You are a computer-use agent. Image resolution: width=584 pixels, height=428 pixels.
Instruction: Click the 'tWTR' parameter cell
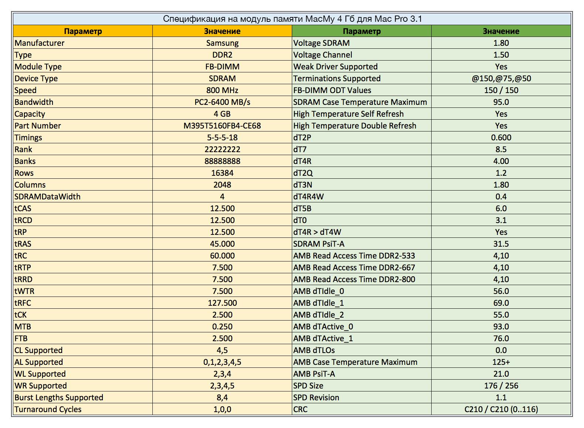coord(83,291)
